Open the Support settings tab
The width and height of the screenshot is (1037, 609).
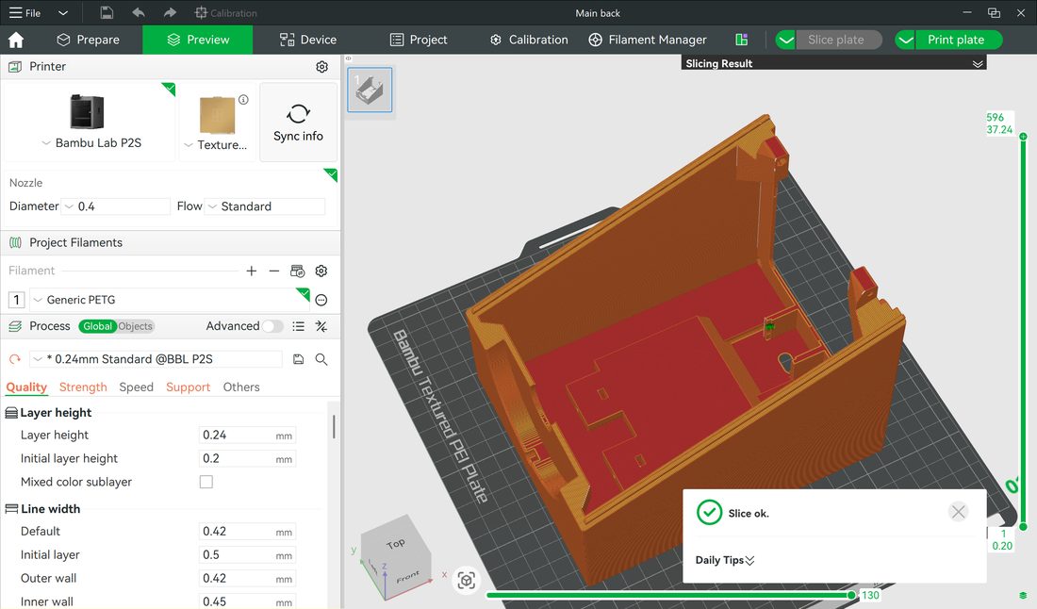188,387
